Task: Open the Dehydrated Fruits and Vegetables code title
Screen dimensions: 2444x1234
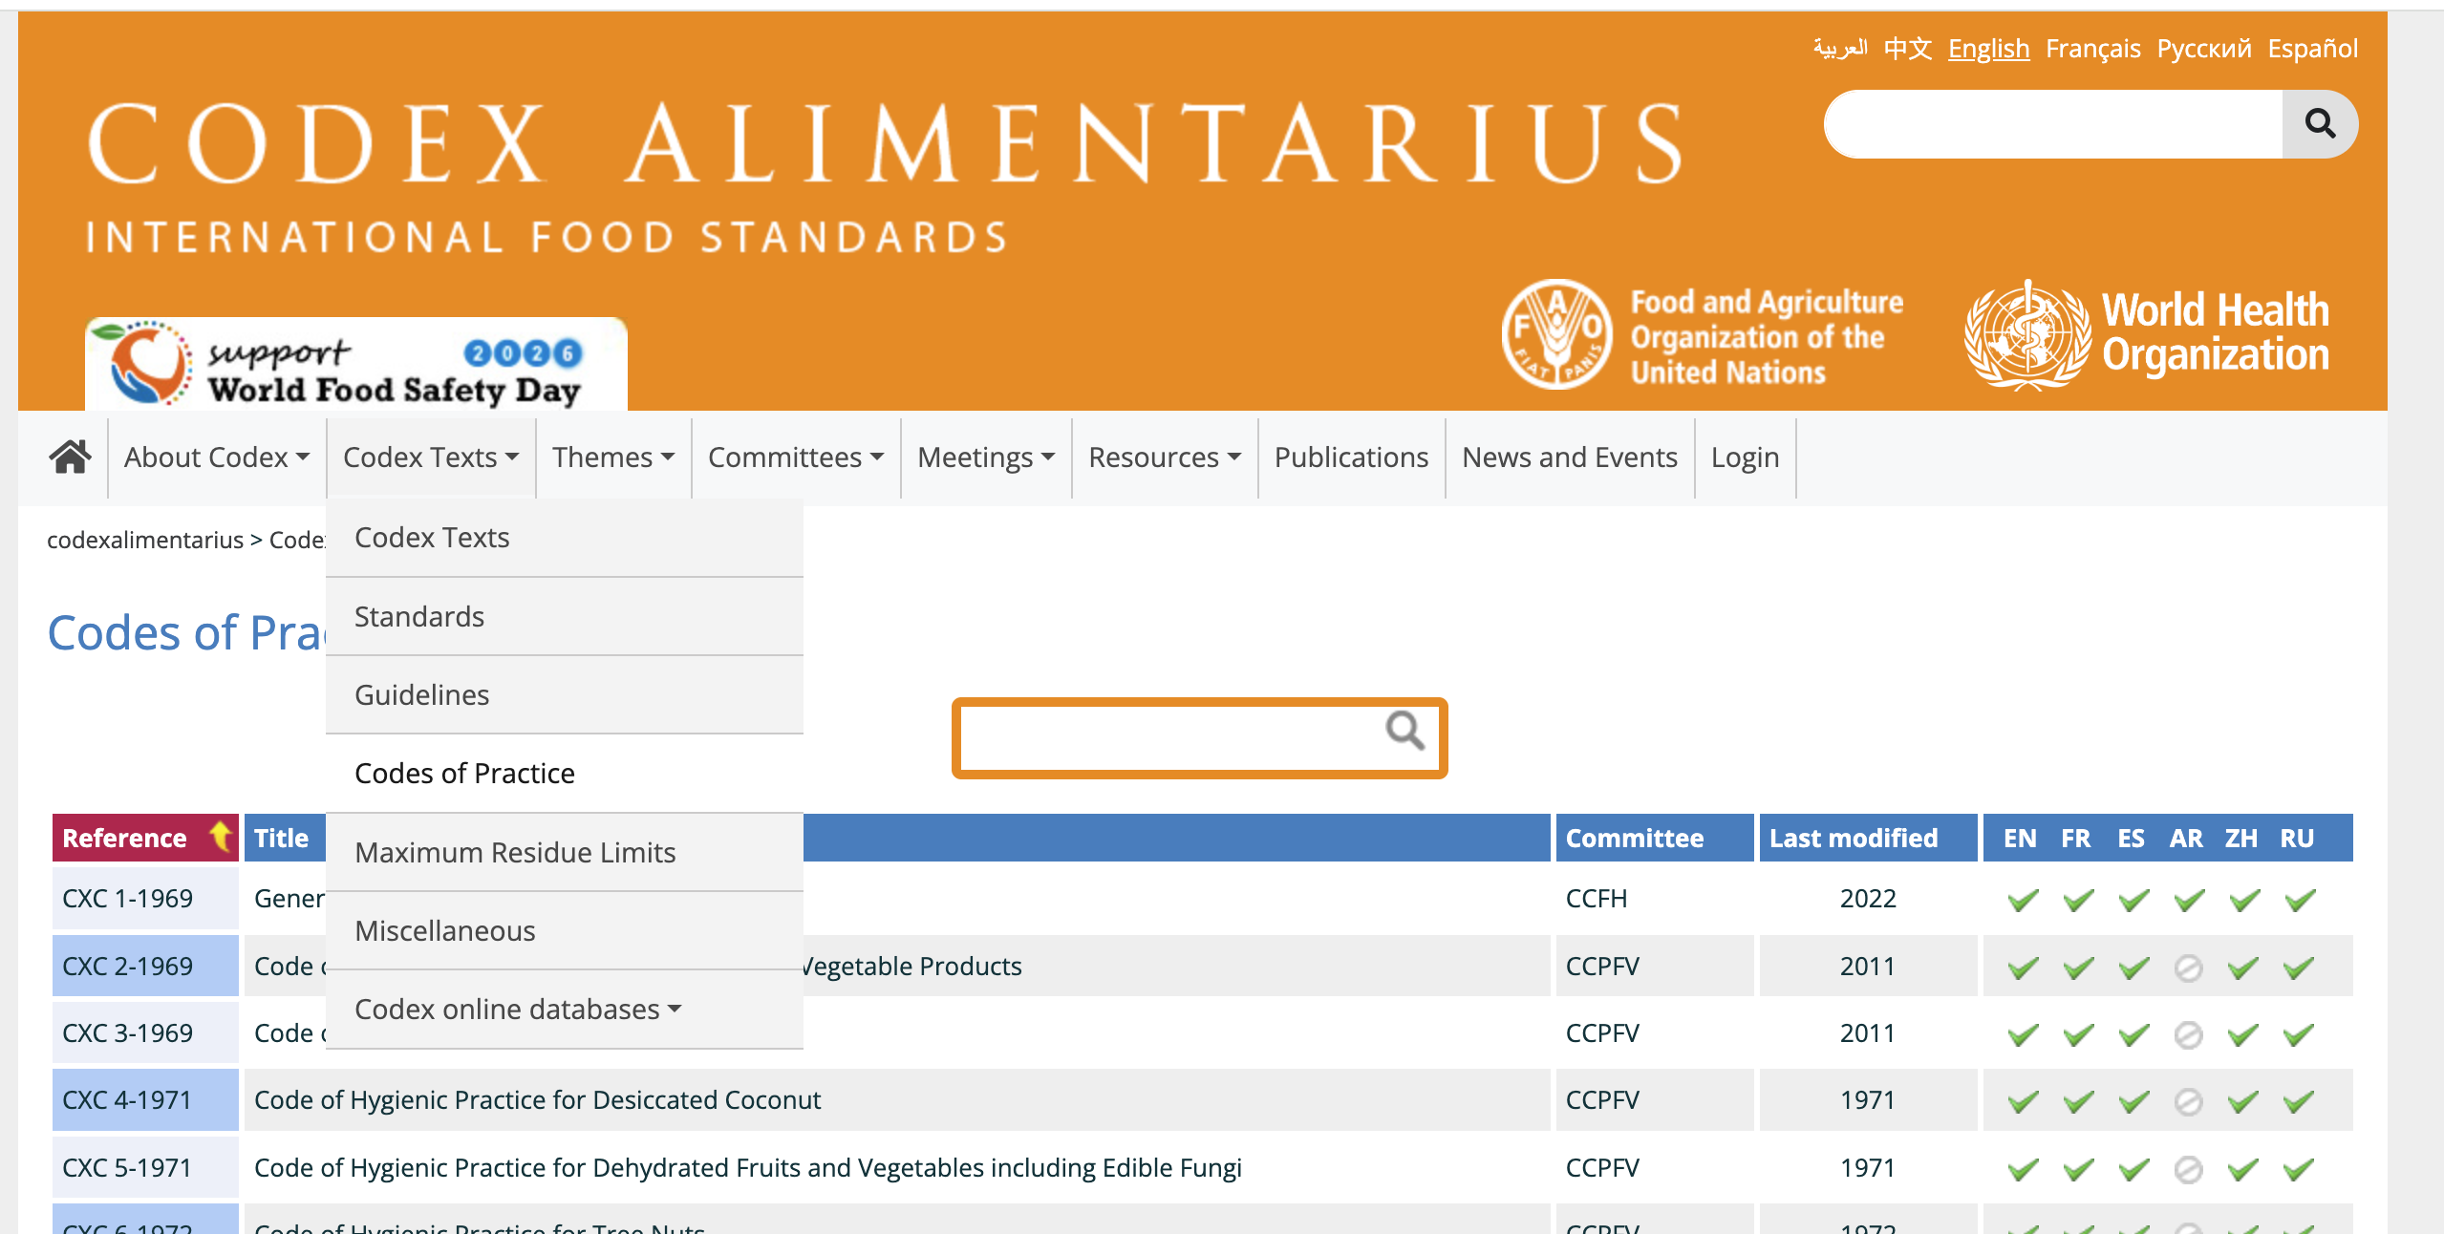Action: pyautogui.click(x=747, y=1168)
